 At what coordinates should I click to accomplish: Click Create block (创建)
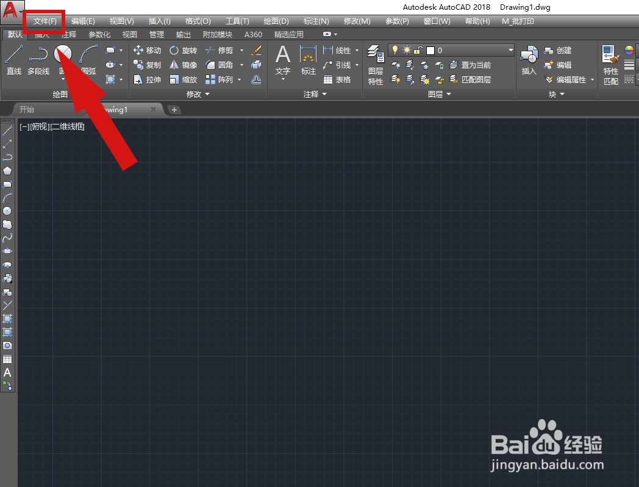click(558, 50)
